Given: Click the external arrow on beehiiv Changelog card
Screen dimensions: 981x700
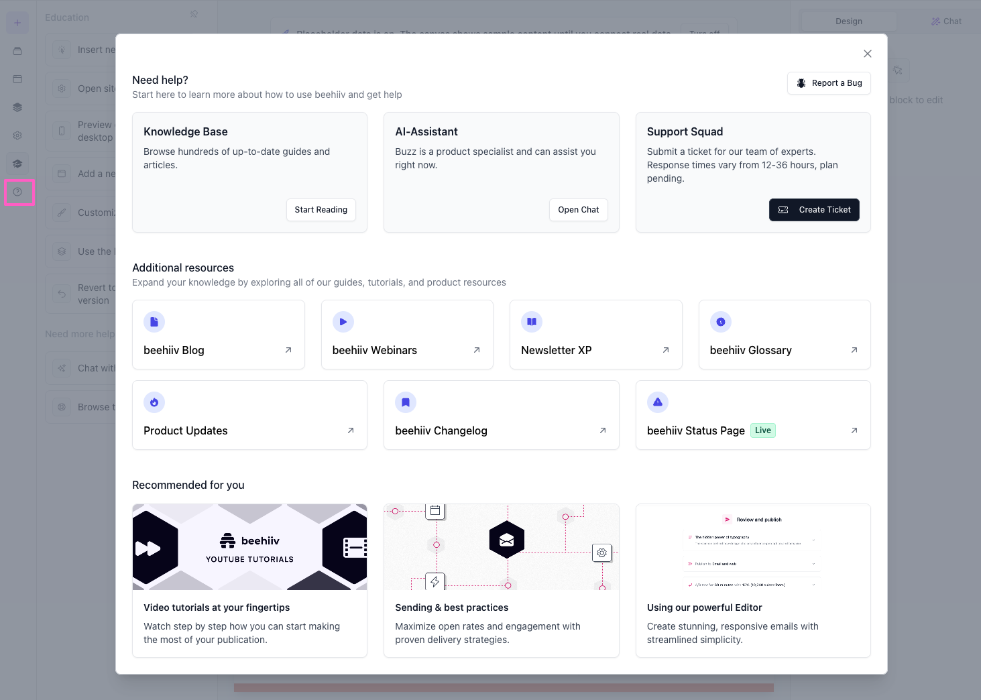Looking at the screenshot, I should (603, 430).
